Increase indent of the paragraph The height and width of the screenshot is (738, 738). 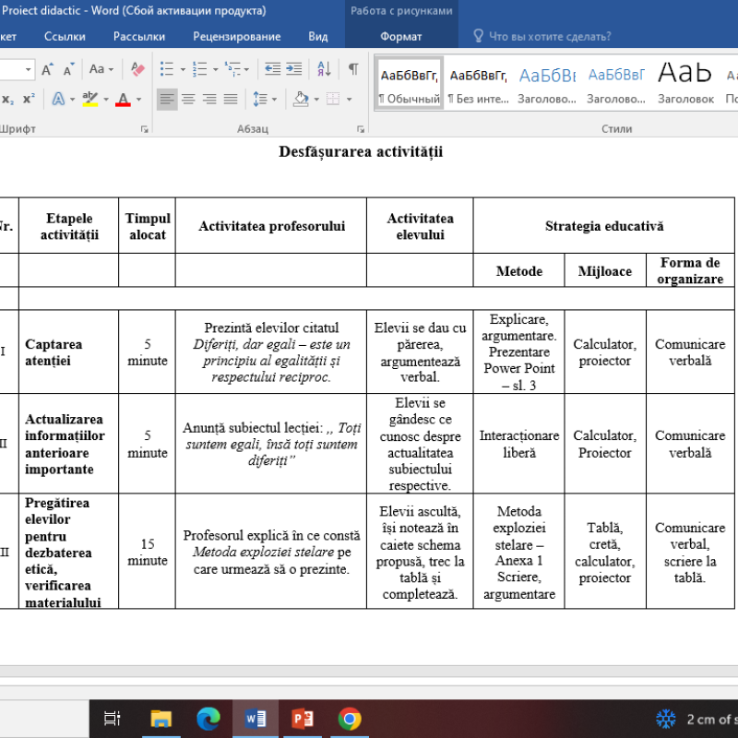(x=292, y=68)
